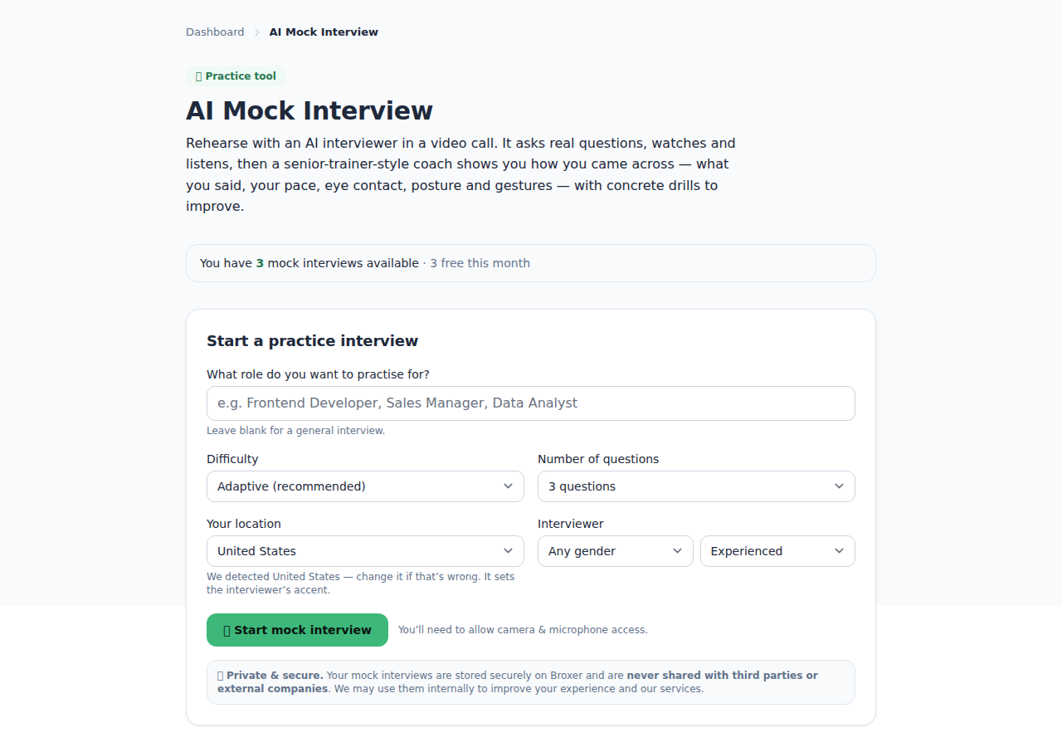Open the Difficulty dropdown
The image size is (1062, 752).
point(365,486)
